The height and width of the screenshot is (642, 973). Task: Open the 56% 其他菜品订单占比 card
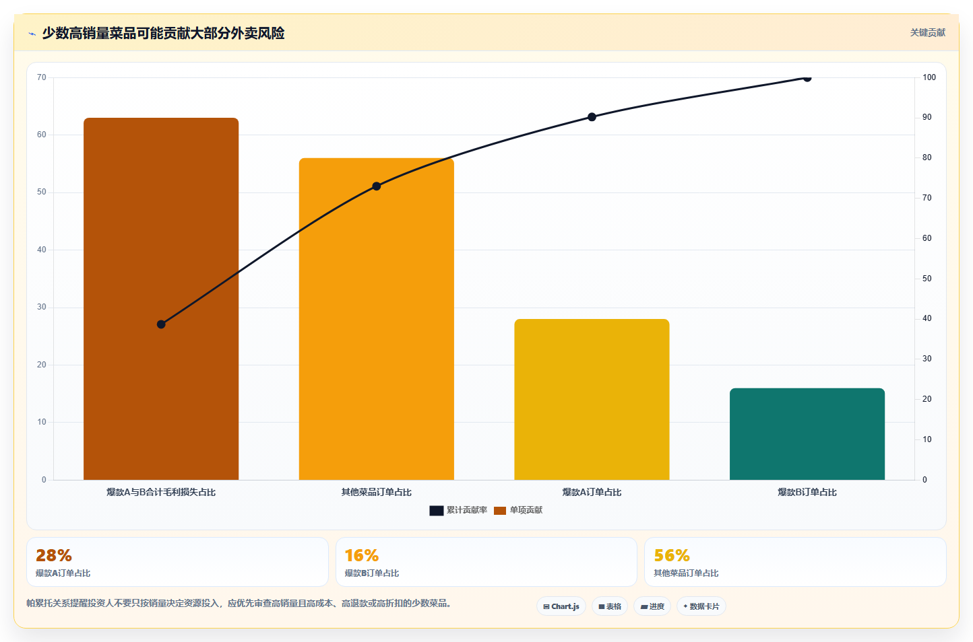(795, 562)
